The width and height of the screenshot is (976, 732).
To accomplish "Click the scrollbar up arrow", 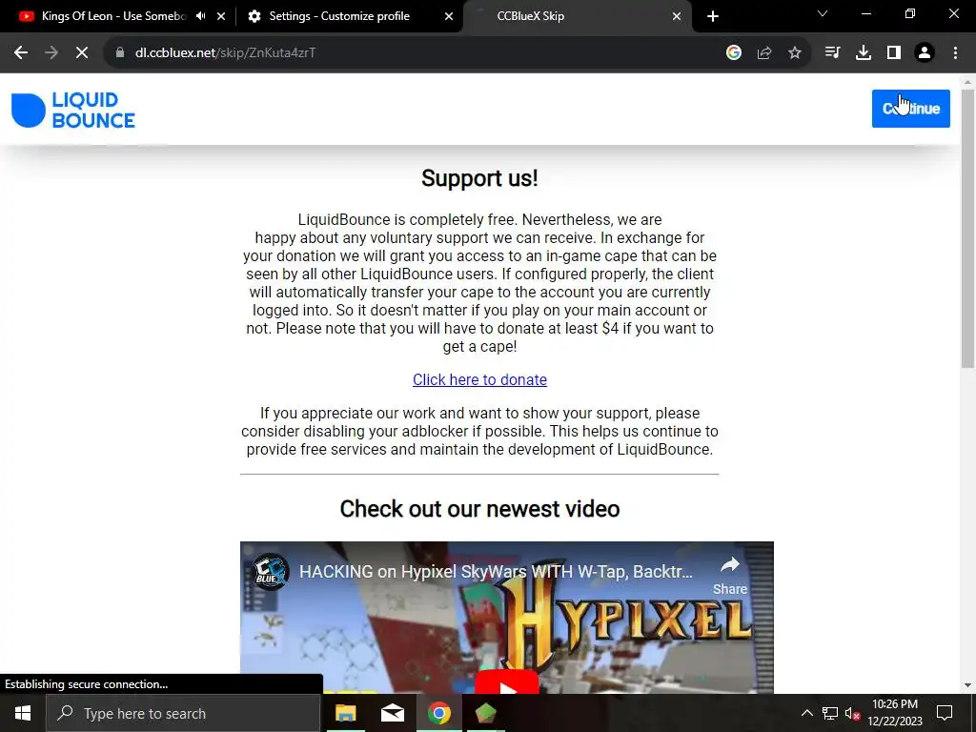I will 967,81.
